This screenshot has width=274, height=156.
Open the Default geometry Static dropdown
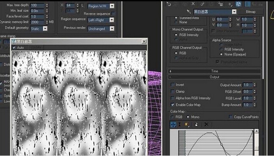[x=45, y=29]
